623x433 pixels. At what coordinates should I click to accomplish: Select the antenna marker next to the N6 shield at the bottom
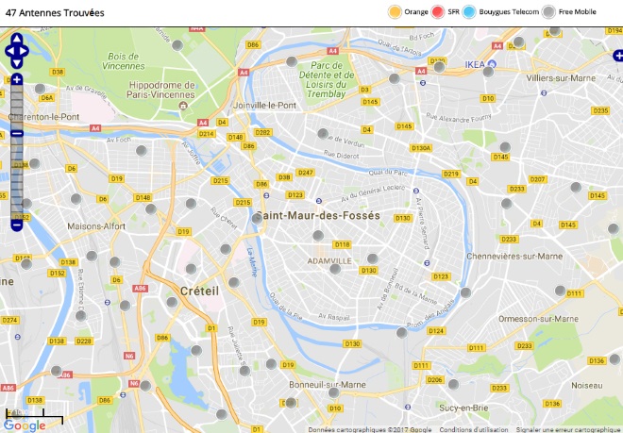pyautogui.click(x=145, y=385)
